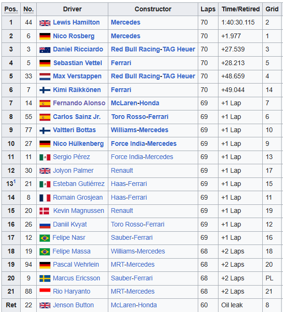Viewport: 283px width, 312px height.
Task: Click the Dutch flag beside Max Verstappen
Action: tap(45, 76)
